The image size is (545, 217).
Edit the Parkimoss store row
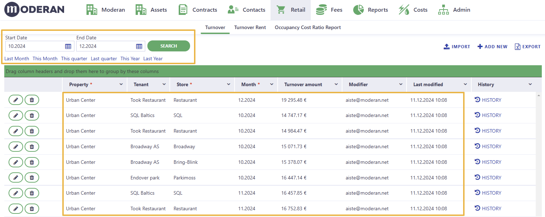[16, 178]
